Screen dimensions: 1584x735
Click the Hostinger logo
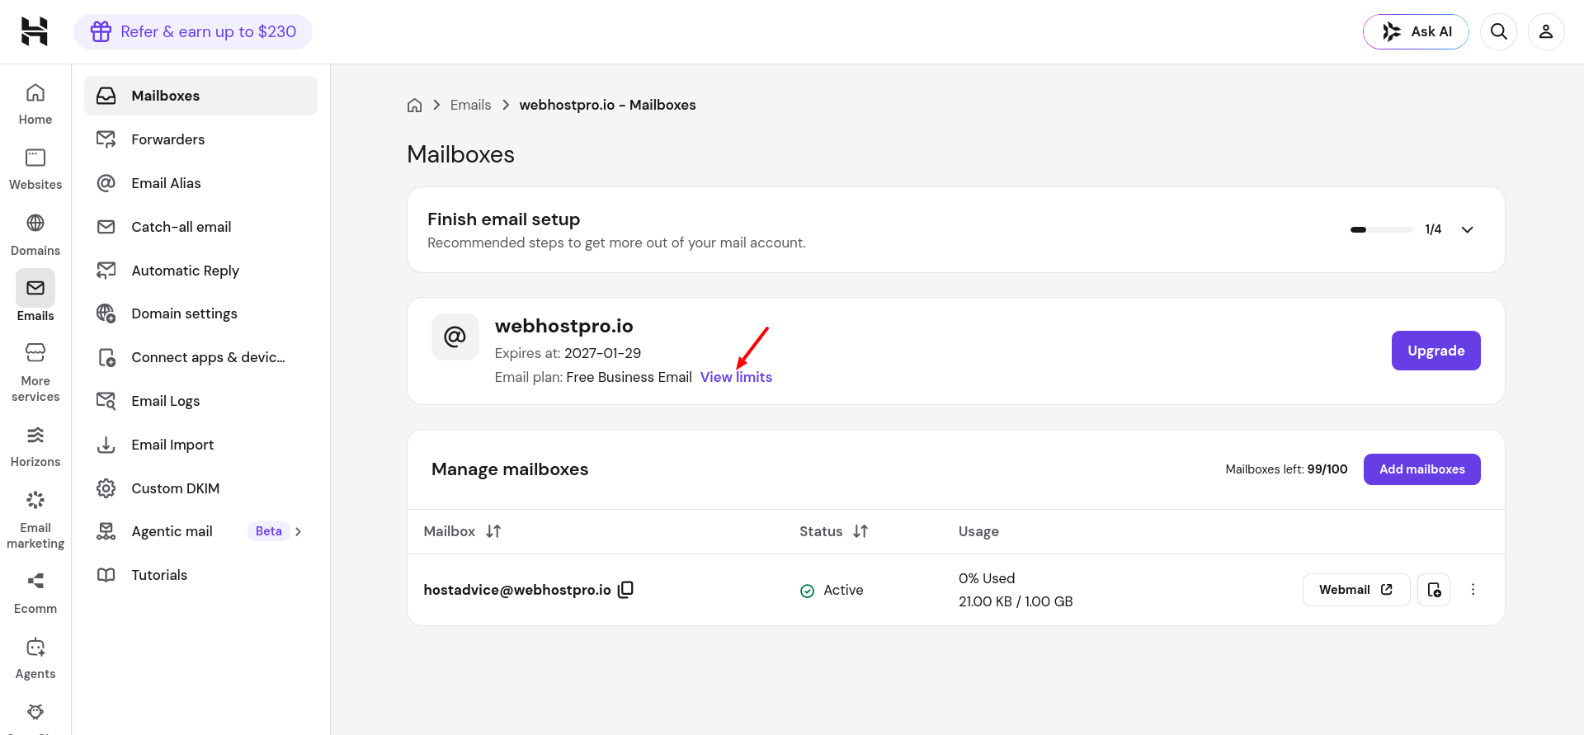[x=35, y=31]
